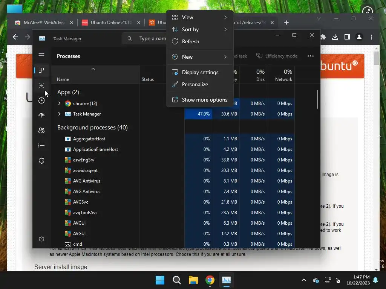Select the aswEngSrv process row
386x289 pixels.
click(x=173, y=160)
